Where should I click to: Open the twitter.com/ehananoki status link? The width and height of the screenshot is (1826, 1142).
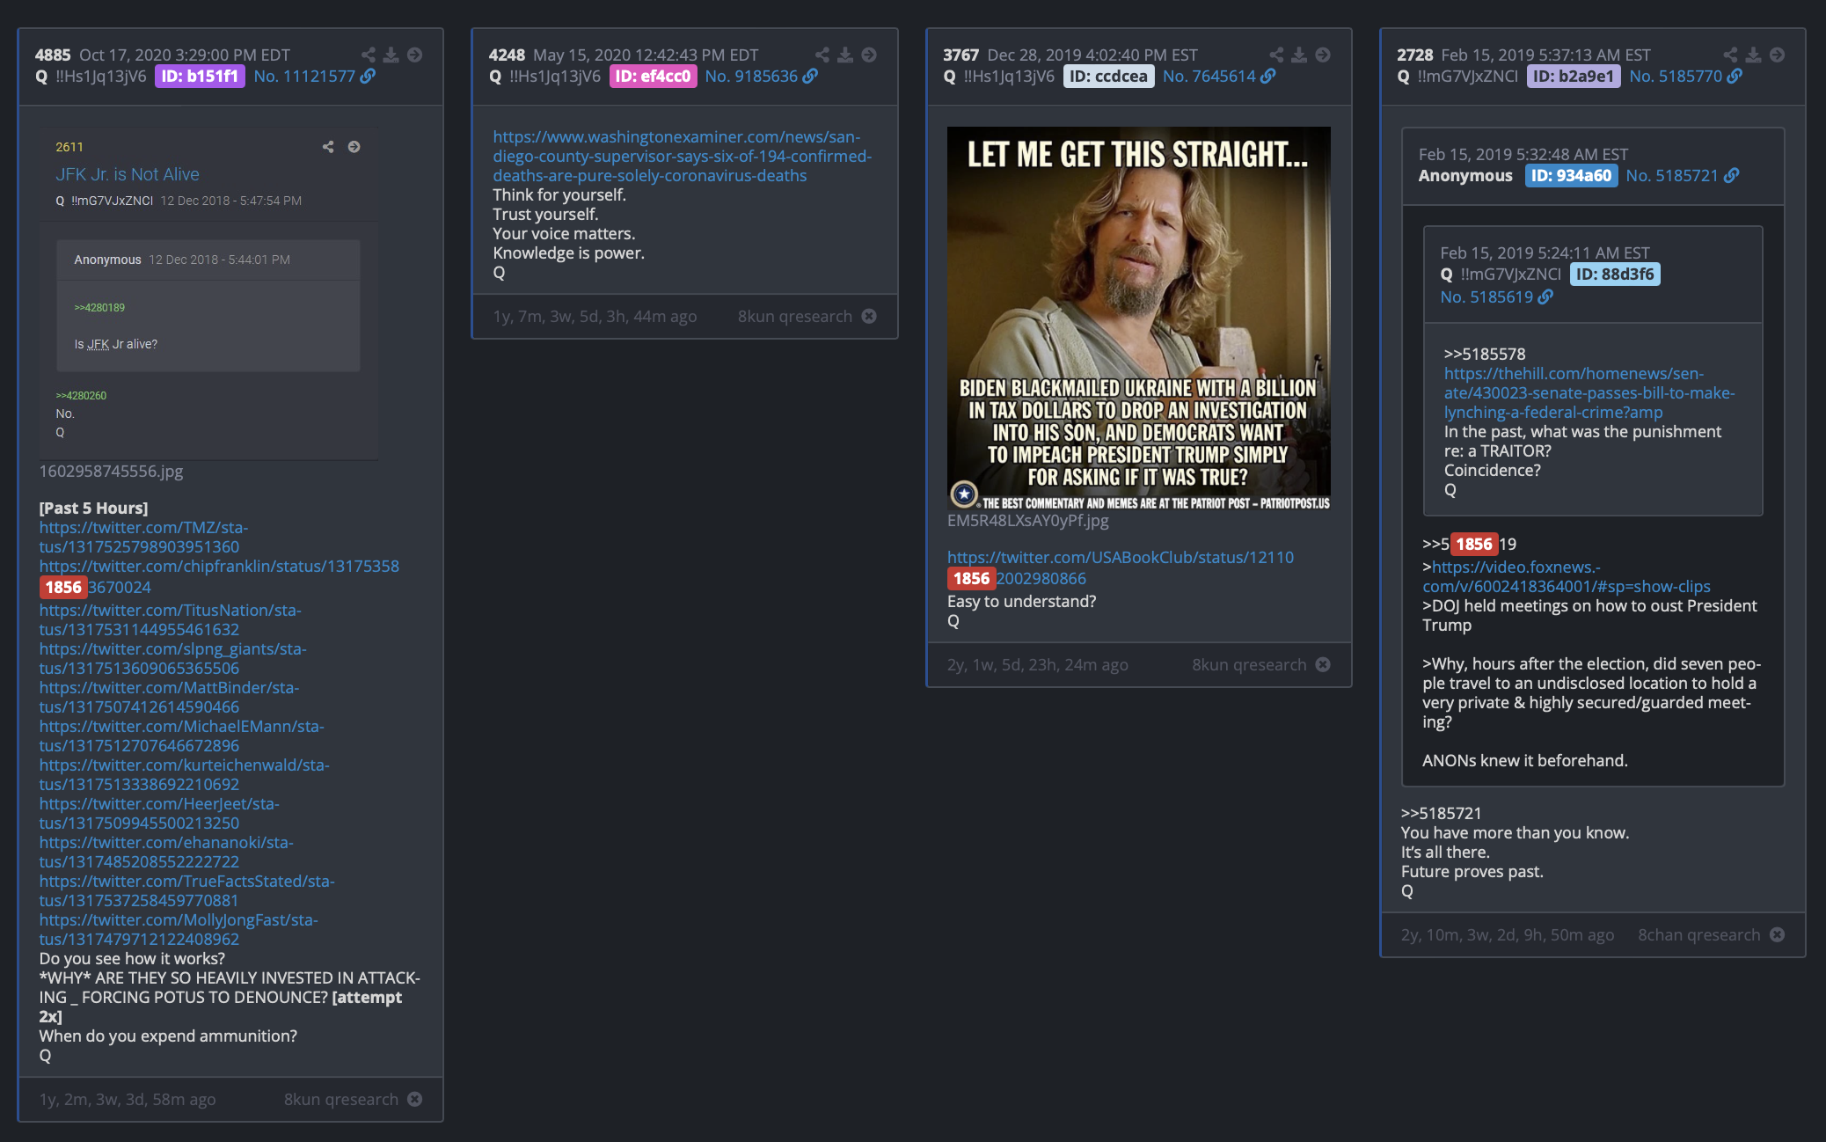pyautogui.click(x=166, y=853)
